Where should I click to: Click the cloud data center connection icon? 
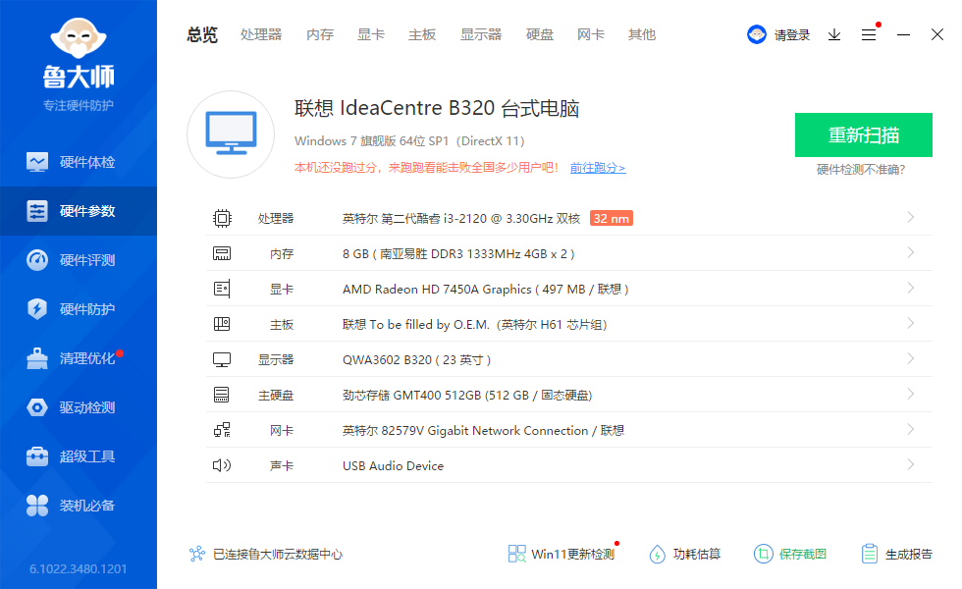point(197,554)
